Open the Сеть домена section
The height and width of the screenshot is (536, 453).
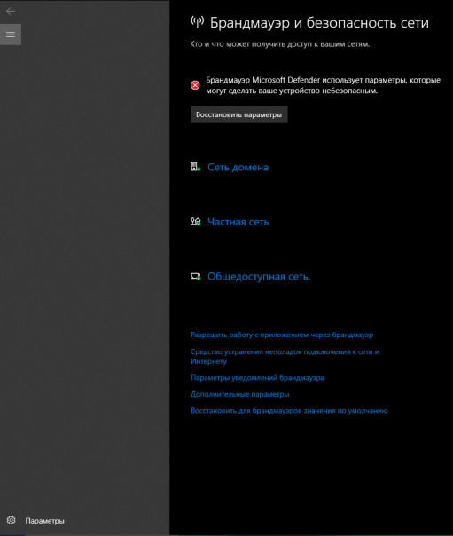238,167
